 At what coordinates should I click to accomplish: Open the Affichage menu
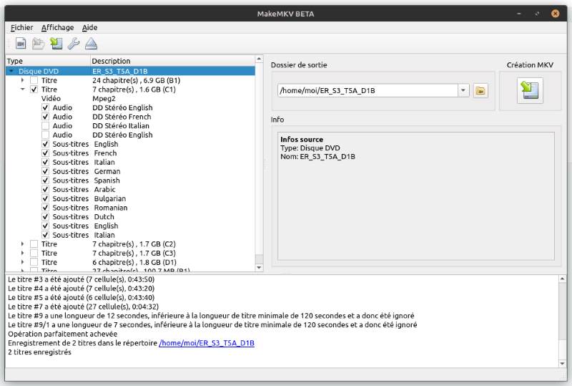point(57,27)
